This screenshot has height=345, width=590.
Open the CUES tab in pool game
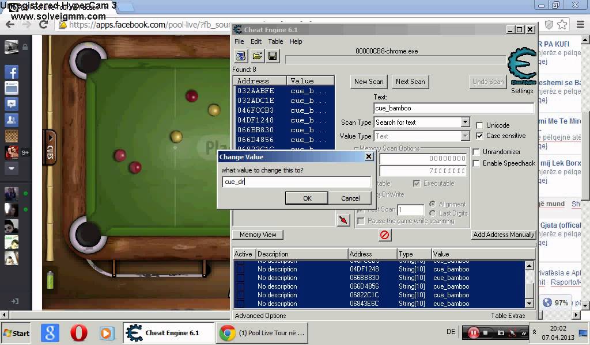[50, 148]
